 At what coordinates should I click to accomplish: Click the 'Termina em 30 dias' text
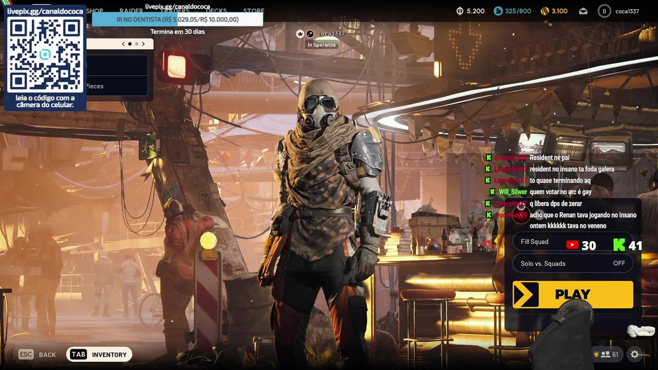pos(177,32)
